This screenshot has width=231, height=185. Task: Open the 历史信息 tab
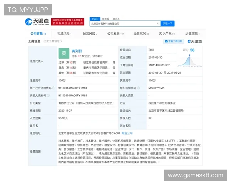click(x=192, y=34)
